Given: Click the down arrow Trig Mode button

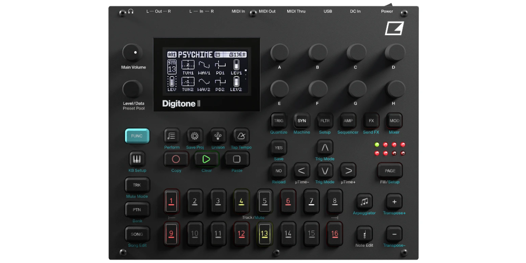Looking at the screenshot, I should pyautogui.click(x=325, y=171).
